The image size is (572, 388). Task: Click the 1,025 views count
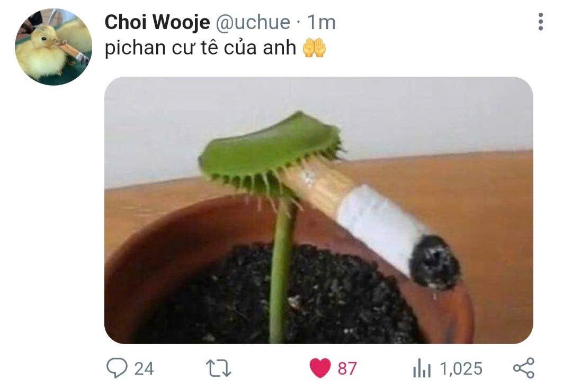pos(461,368)
